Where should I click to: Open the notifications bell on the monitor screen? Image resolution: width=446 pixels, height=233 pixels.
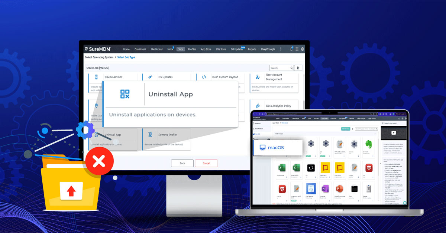(x=291, y=49)
